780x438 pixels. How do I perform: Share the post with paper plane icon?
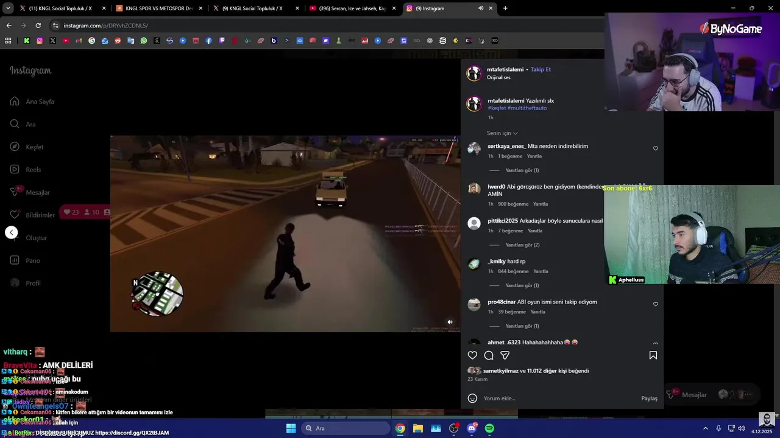(505, 355)
